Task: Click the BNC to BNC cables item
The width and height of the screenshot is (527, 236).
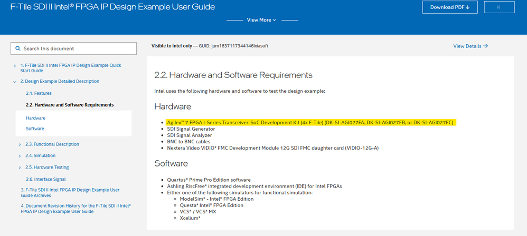Action: (189, 142)
